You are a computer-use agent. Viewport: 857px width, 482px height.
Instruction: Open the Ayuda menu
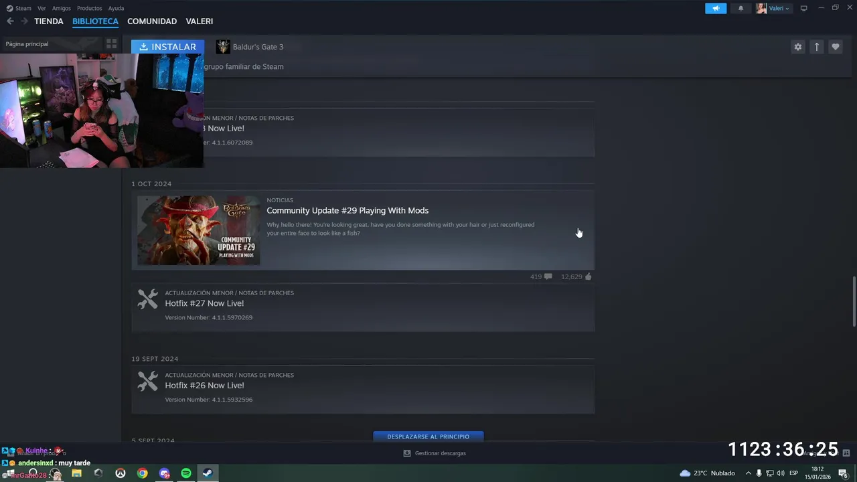(x=116, y=8)
